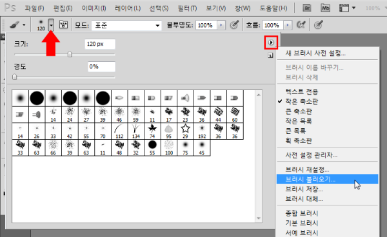Open the 선택(S) menu
Screen dimensions: 387x237
159,8
